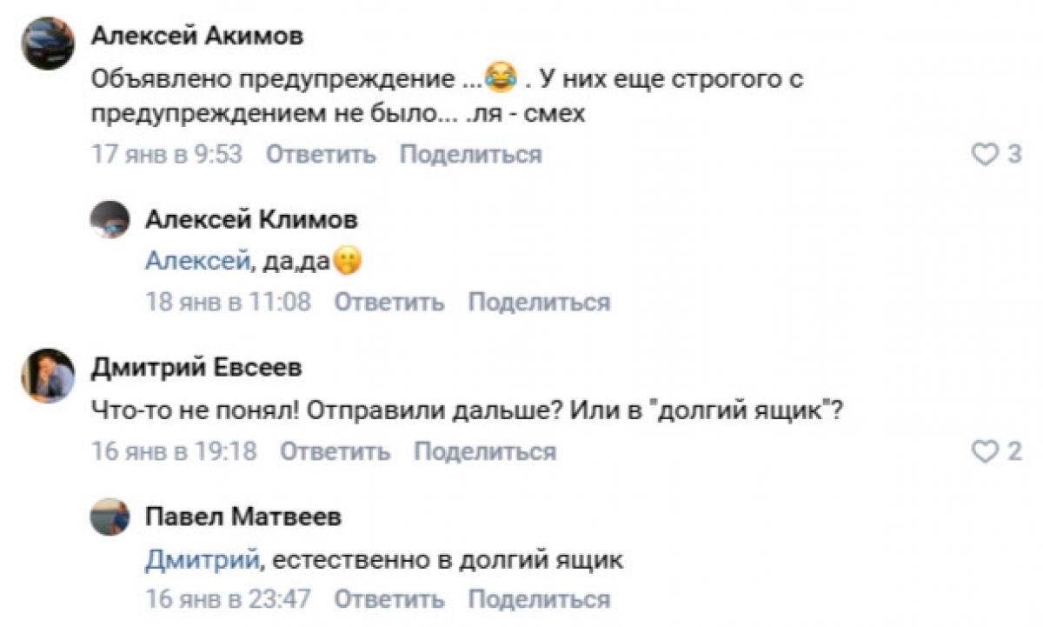This screenshot has width=1043, height=627.
Task: Share Алексей Климов's comment
Action: pos(539,303)
